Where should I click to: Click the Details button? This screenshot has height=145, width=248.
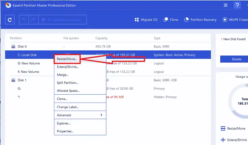pos(234,59)
